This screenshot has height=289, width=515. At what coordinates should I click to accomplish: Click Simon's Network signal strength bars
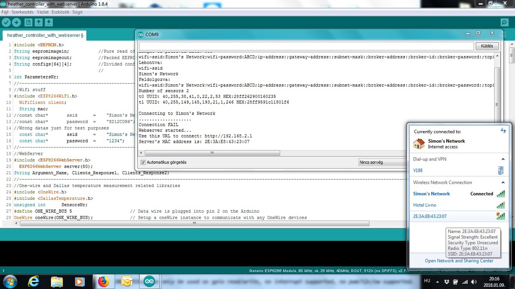click(x=501, y=194)
